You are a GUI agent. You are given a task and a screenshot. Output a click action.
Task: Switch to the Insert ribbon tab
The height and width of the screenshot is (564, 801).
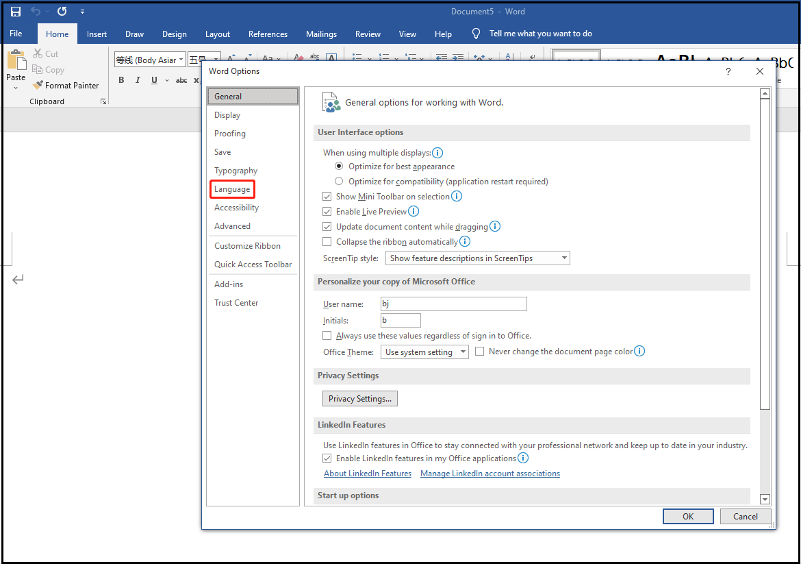point(97,34)
